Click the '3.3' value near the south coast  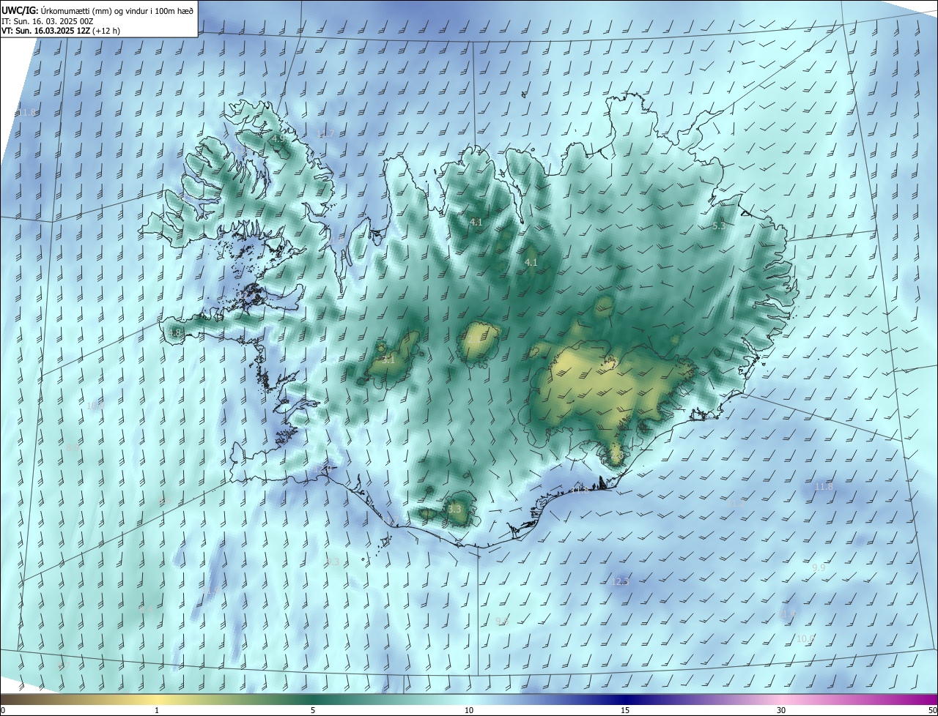coord(454,509)
